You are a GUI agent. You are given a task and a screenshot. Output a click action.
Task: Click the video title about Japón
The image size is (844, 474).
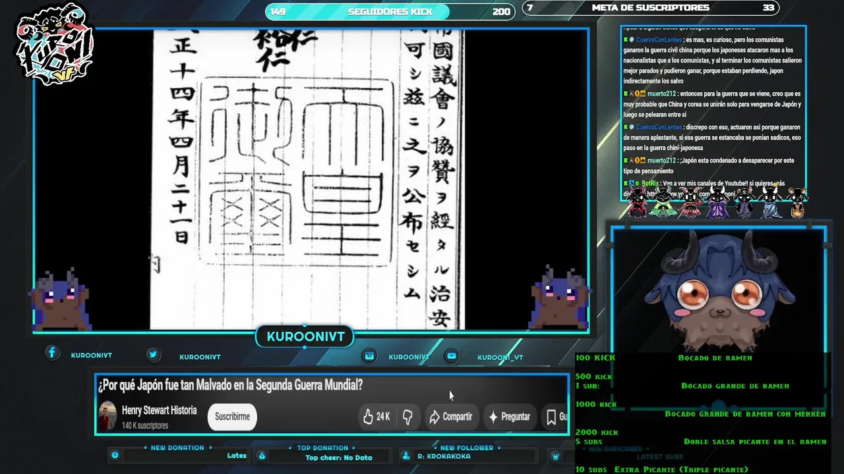point(230,385)
